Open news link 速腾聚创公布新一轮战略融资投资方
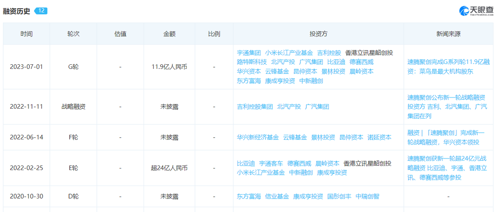The height and width of the screenshot is (212, 498). (x=447, y=107)
